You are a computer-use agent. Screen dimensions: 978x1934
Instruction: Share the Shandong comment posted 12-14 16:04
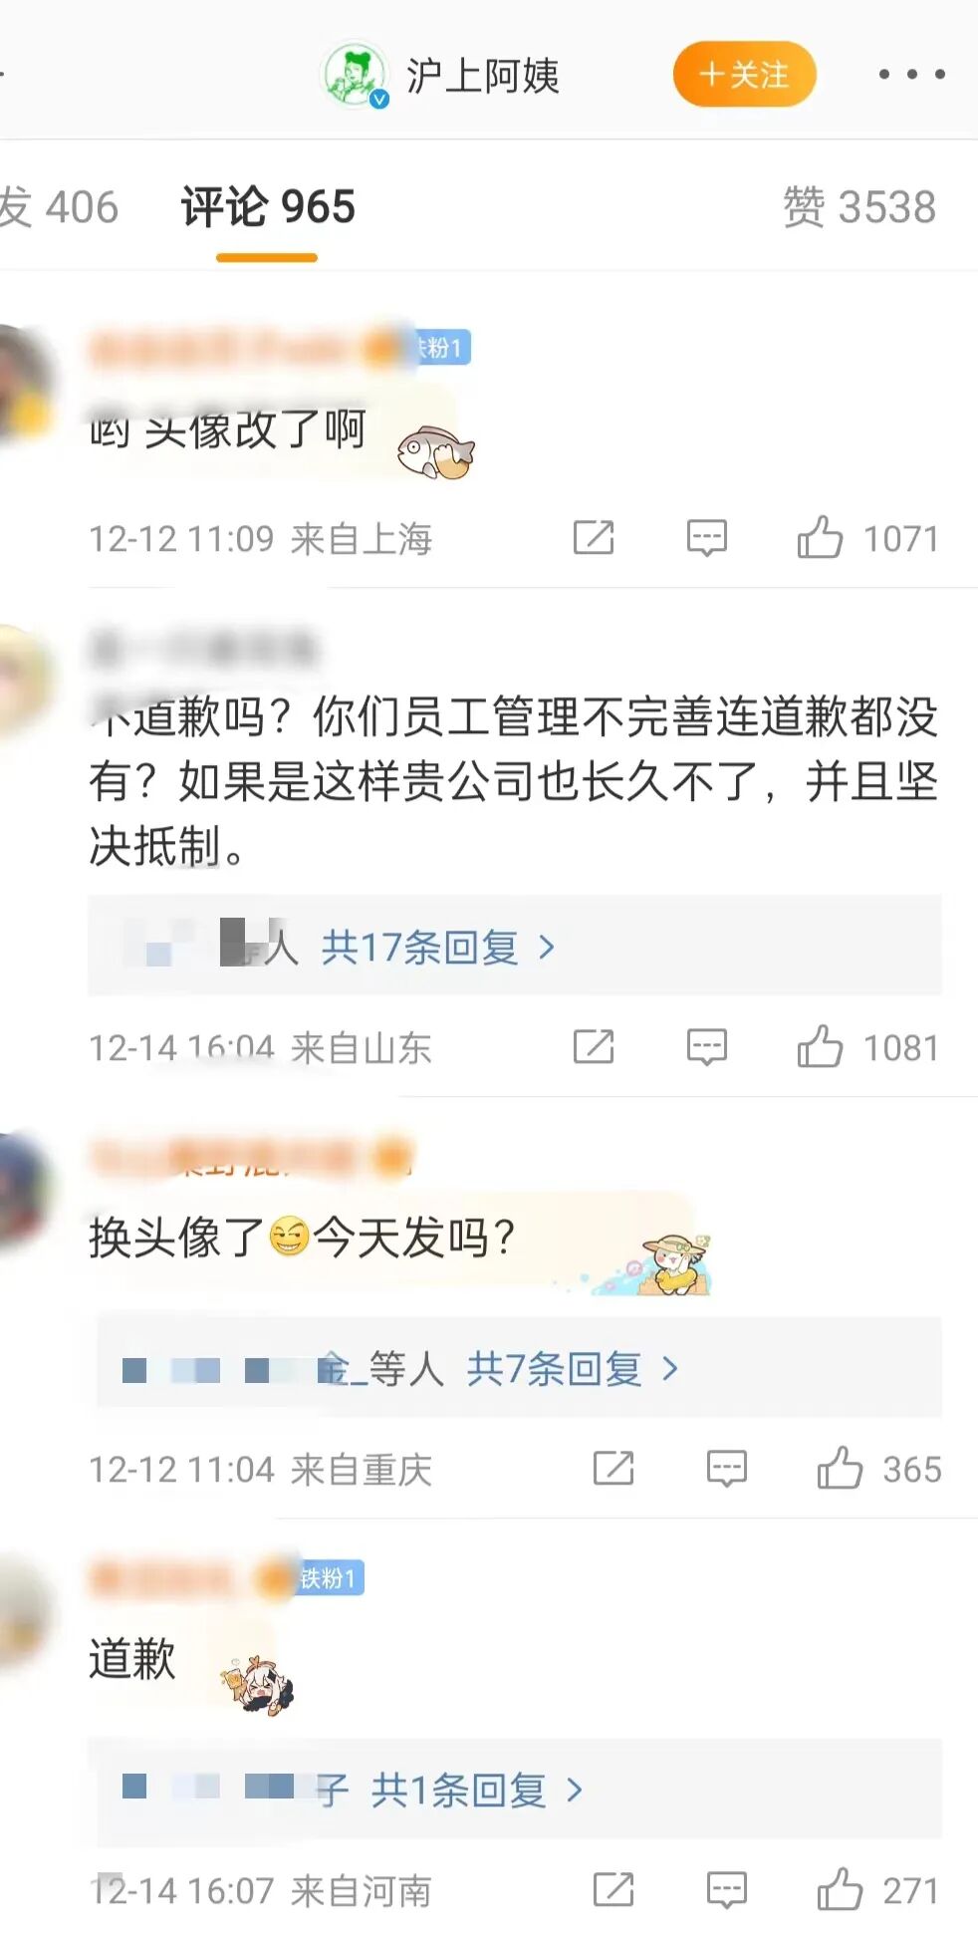point(594,1047)
